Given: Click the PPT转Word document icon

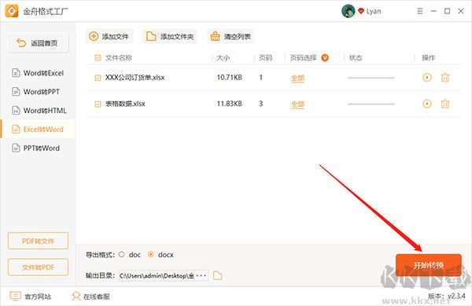Looking at the screenshot, I should click(16, 148).
